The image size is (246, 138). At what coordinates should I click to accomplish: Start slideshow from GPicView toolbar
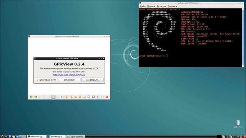tap(40, 97)
